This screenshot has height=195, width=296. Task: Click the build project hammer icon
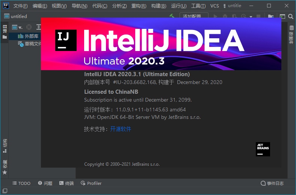[x=172, y=16]
